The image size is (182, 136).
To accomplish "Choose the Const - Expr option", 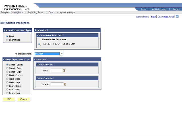I will tap(7, 72).
